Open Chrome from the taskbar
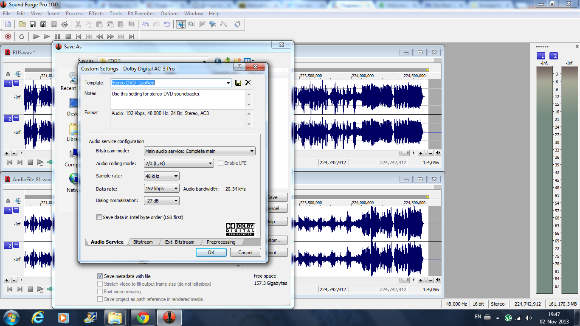Screen dimensions: 580x326 [x=143, y=318]
